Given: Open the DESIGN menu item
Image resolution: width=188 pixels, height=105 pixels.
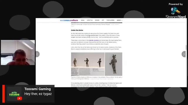Looking at the screenshot, I should [x=97, y=20].
